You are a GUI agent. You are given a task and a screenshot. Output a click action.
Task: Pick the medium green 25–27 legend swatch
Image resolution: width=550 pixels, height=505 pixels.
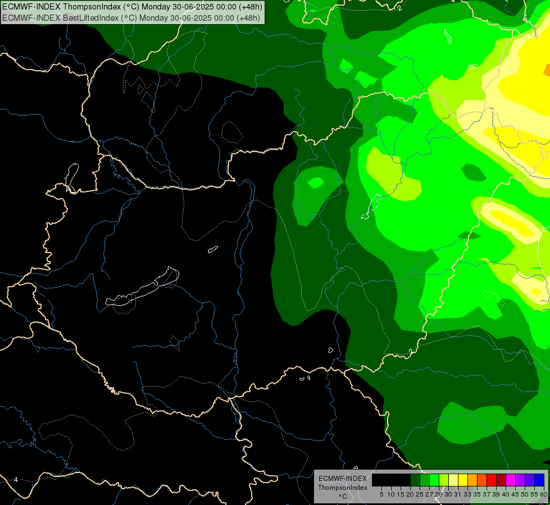pyautogui.click(x=425, y=480)
